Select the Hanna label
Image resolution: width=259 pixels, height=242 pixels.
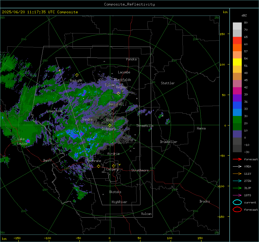(201, 128)
